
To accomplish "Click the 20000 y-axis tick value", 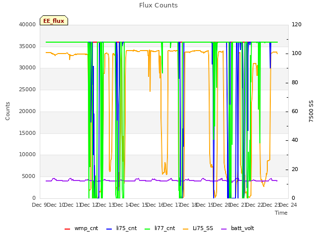I will 27,111.
